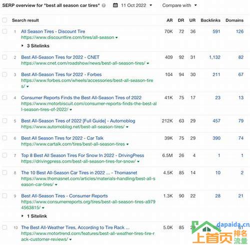
Task: Click referring domains count 126
Action: (x=239, y=32)
